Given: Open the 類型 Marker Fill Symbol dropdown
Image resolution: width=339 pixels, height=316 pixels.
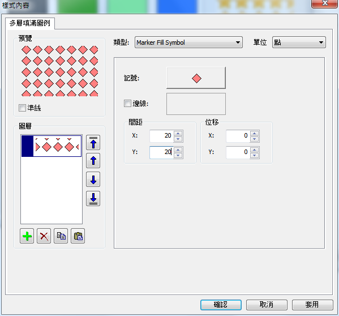Looking at the screenshot, I should pyautogui.click(x=188, y=42).
